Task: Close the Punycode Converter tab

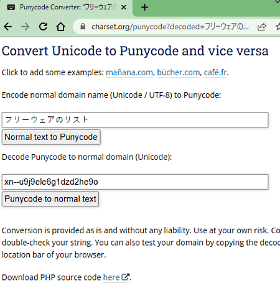Action: tap(124, 7)
